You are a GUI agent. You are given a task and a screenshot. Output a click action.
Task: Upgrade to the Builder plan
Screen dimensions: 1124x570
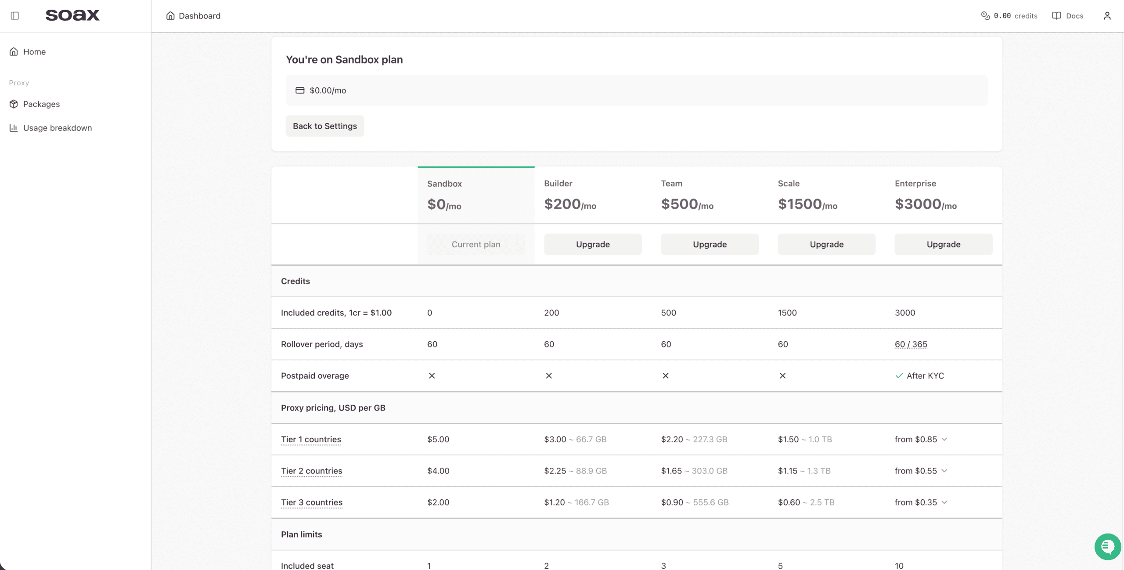593,244
